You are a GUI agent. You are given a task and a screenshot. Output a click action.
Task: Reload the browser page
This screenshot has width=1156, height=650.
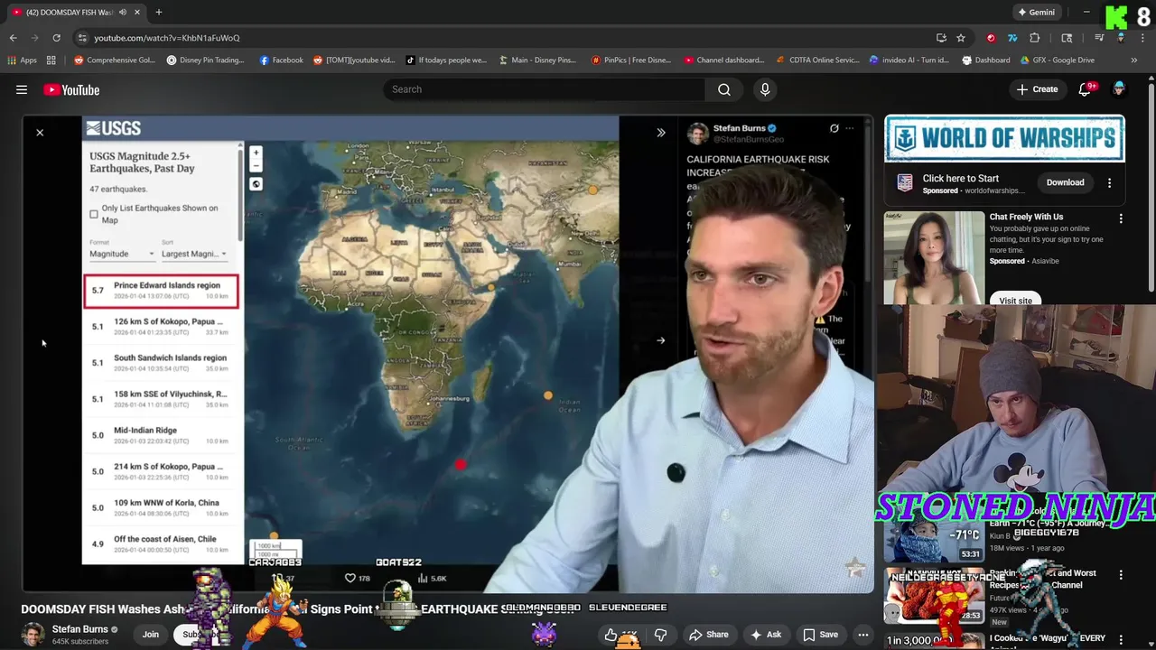coord(56,38)
